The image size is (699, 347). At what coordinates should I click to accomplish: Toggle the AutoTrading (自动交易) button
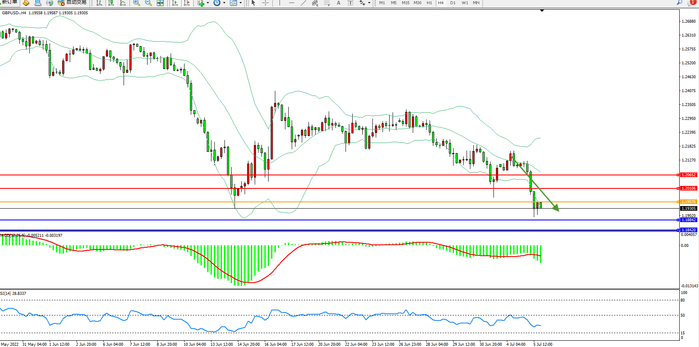coord(72,3)
